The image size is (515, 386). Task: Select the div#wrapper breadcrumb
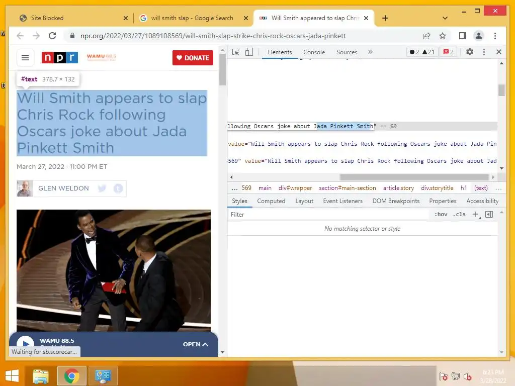(x=295, y=188)
